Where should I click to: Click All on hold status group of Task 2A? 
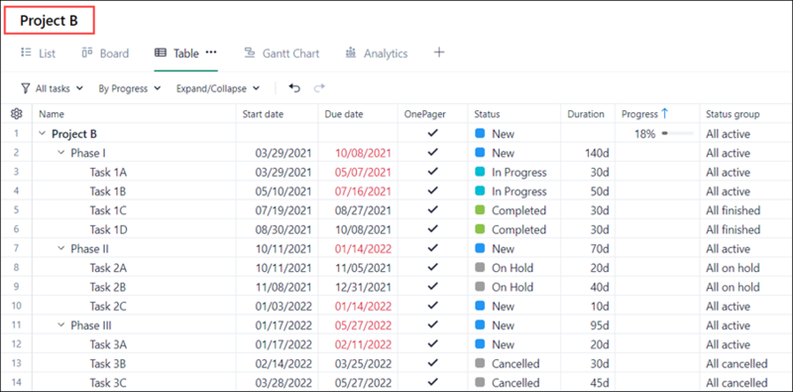[733, 268]
